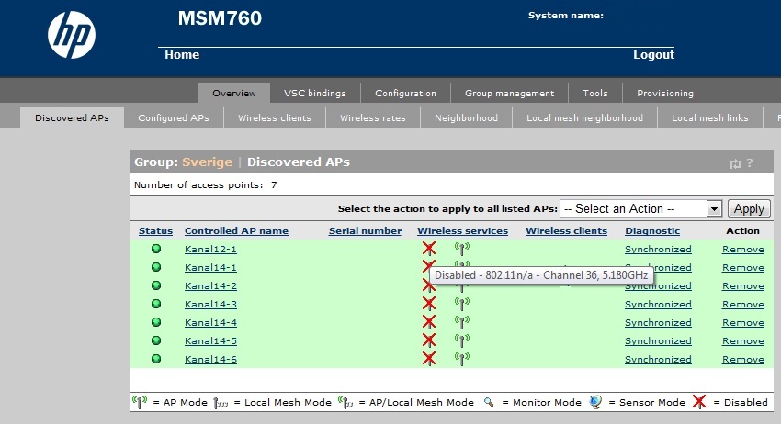Click the red X disabled radio icon for Kanal14-3
Screen dimensions: 781x424
[429, 303]
